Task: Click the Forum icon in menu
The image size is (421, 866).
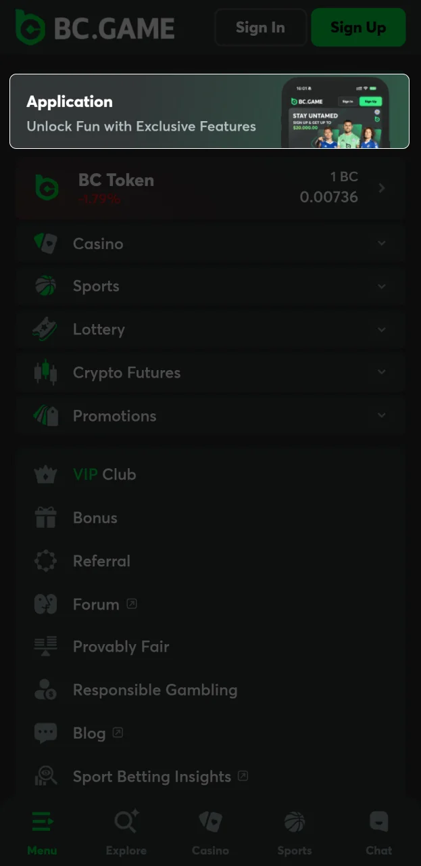Action: (46, 604)
